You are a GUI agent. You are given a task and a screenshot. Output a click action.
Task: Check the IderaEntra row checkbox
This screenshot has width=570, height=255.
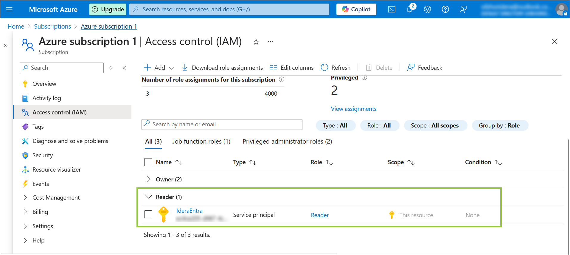point(148,214)
